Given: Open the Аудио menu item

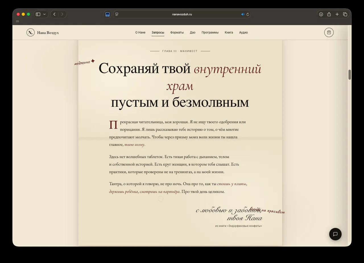Looking at the screenshot, I should point(243,32).
